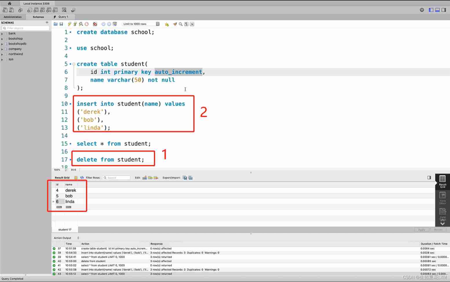Open script file in editor toolbar
Image resolution: width=450 pixels, height=282 pixels.
pyautogui.click(x=56, y=24)
